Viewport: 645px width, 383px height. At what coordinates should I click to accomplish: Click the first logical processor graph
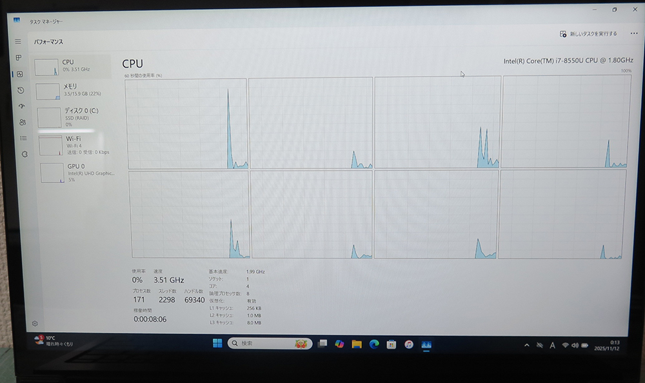(x=186, y=124)
